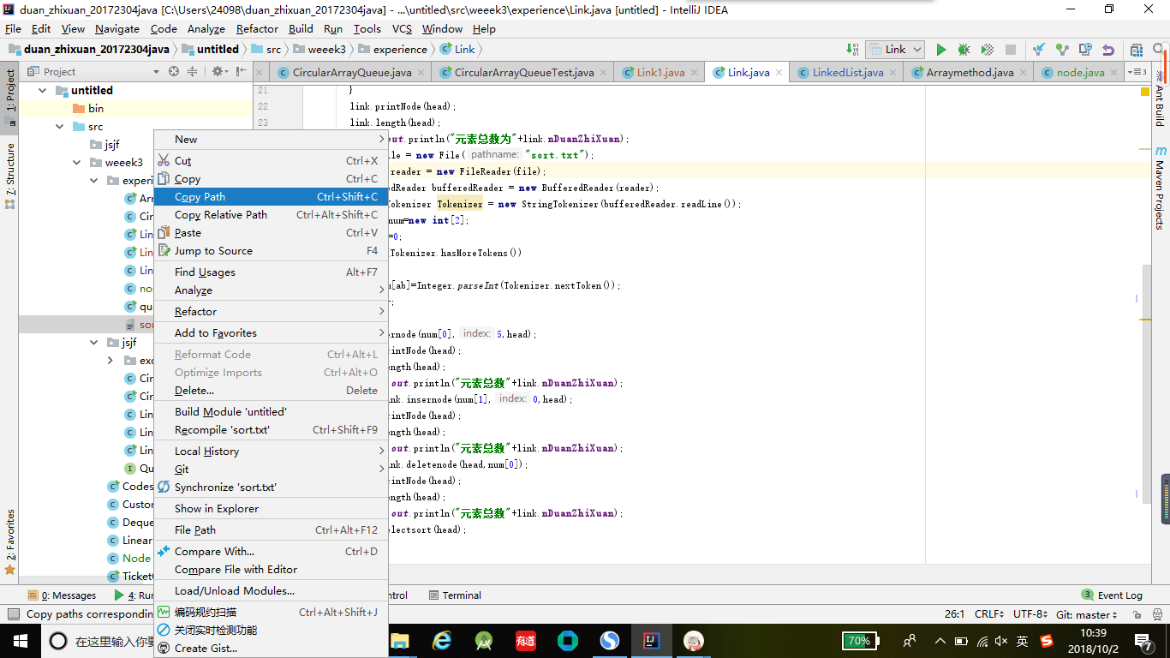Open the Youdao app taskbar icon
The height and width of the screenshot is (658, 1170).
tap(526, 641)
